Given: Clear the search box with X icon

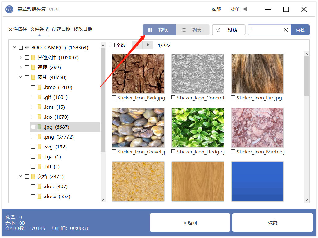Looking at the screenshot, I should pyautogui.click(x=286, y=30).
